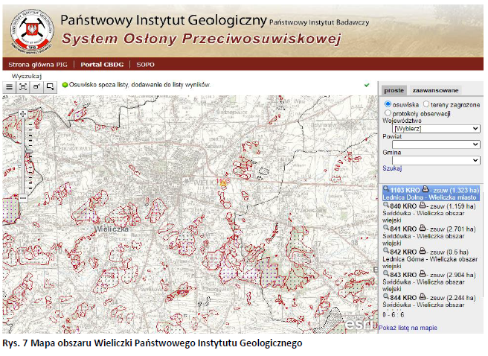Click the plus zoom-in button on map

[x=23, y=114]
